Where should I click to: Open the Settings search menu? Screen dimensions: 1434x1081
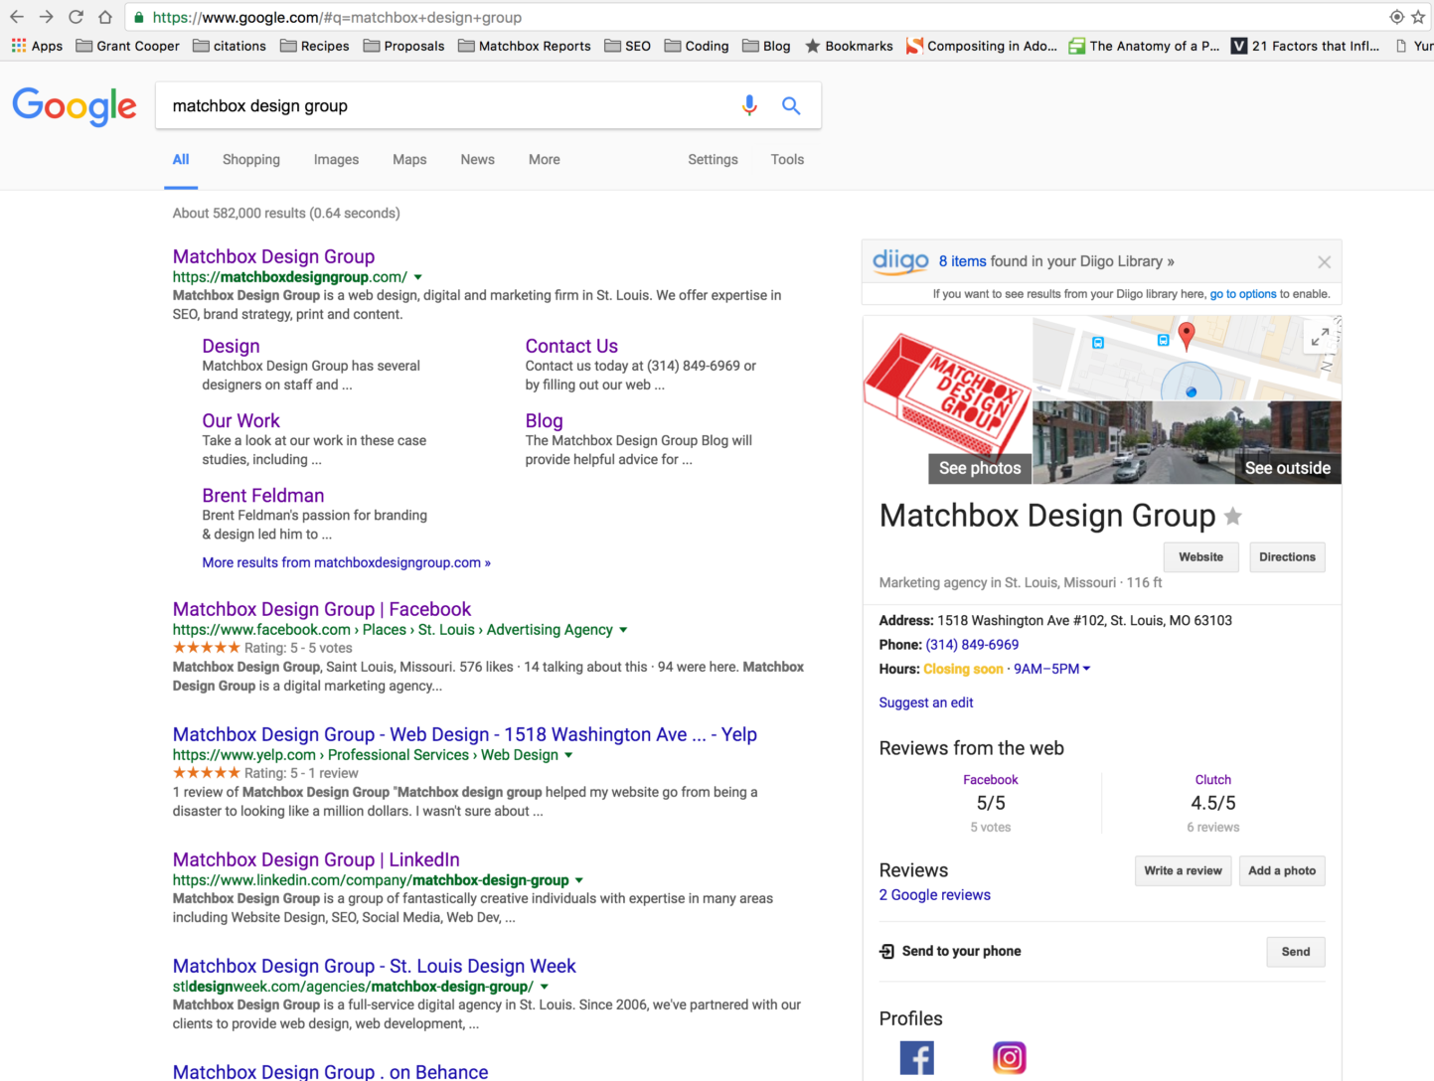tap(713, 159)
